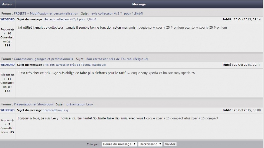Image resolution: width=264 pixels, height=148 pixels.
Task: Follow coque sony xperia z5 link
Action: pos(147,73)
